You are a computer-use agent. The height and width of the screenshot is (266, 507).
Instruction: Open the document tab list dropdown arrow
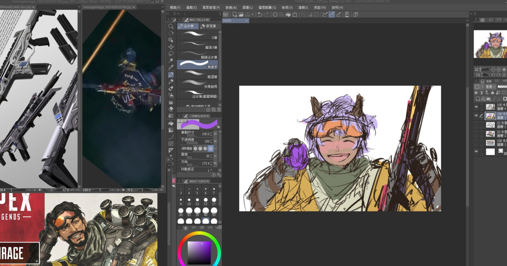click(468, 20)
